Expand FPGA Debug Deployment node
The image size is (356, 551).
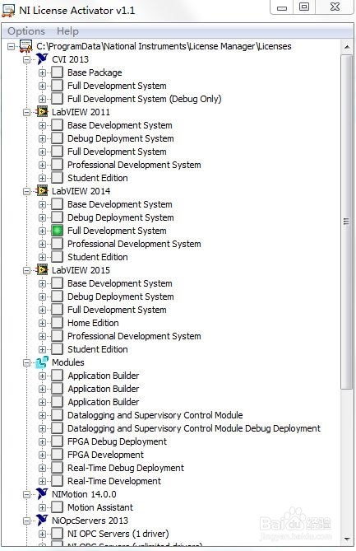[43, 441]
